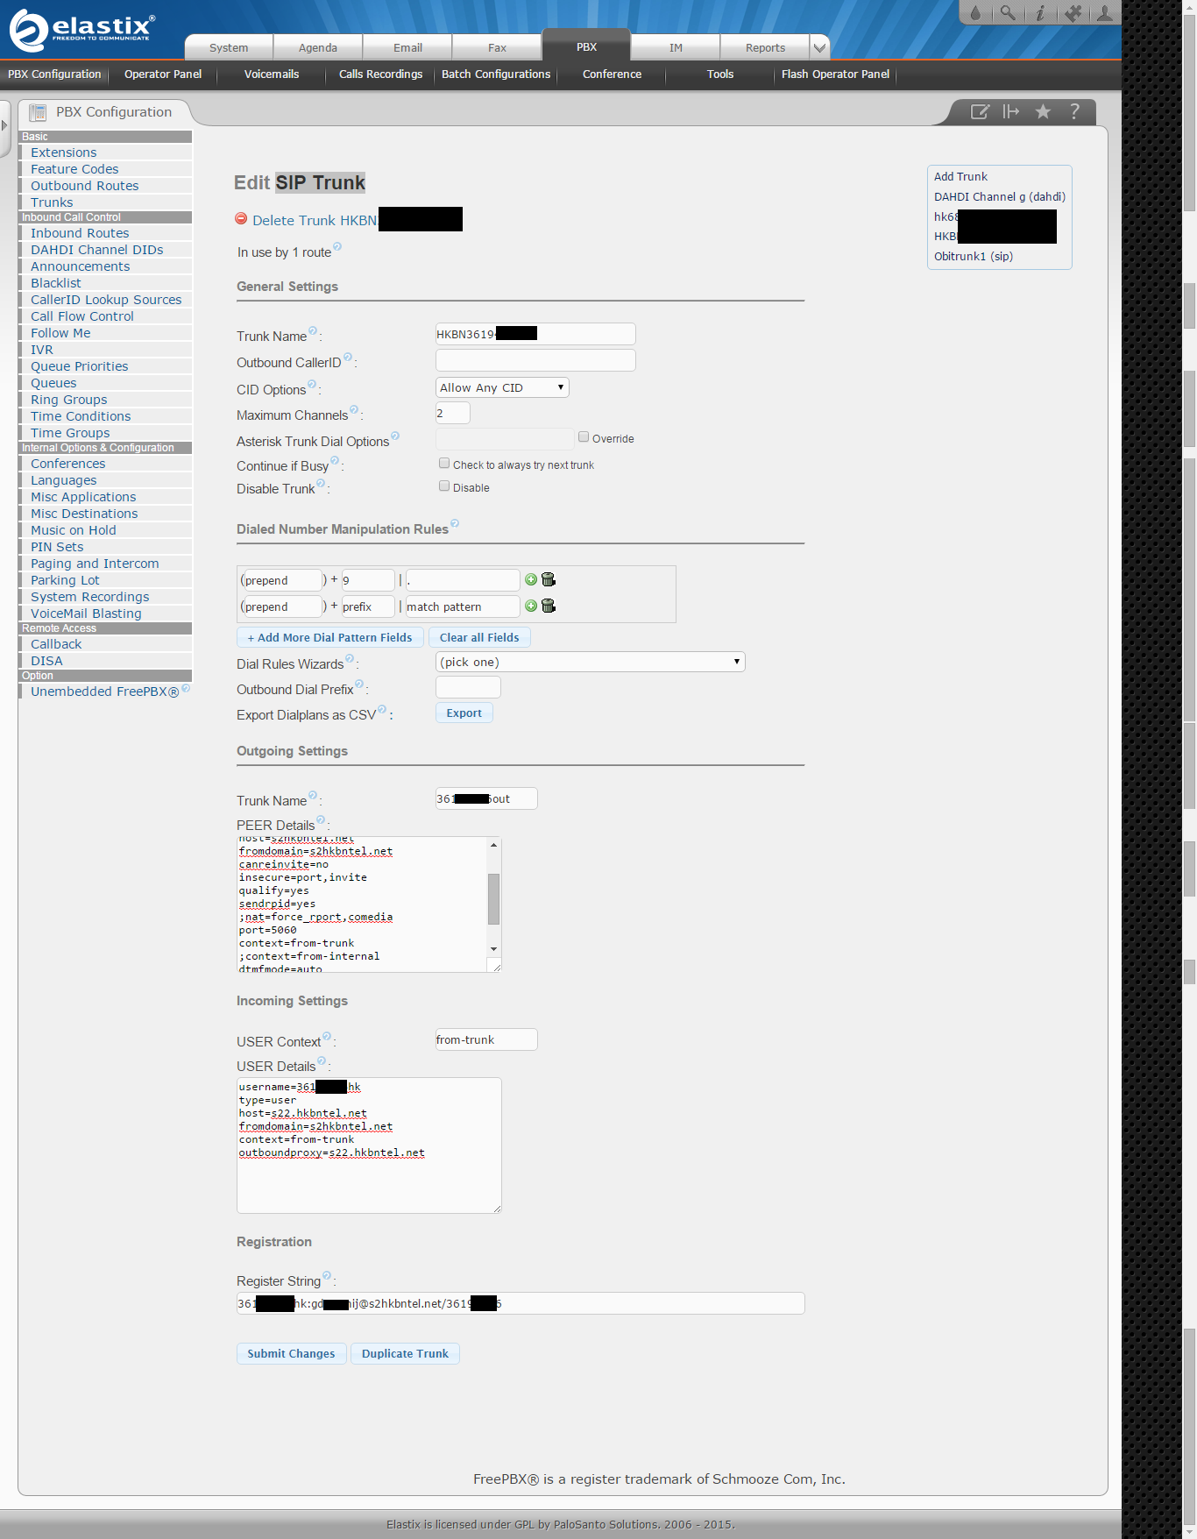Focus the Outbound Dial Prefix field
Screen dimensions: 1197x1539
tap(468, 687)
